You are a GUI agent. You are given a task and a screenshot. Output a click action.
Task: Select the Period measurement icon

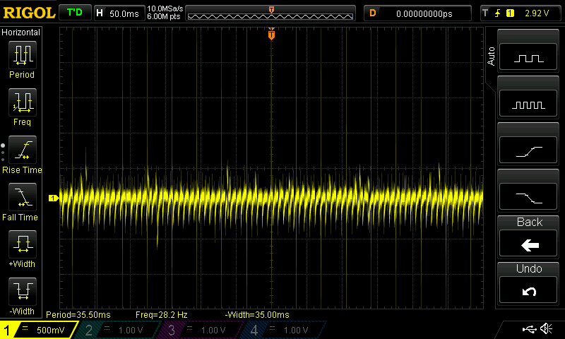point(21,55)
